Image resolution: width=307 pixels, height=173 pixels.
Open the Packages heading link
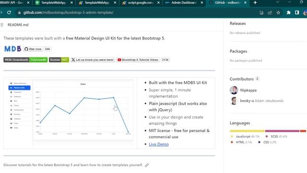238,51
